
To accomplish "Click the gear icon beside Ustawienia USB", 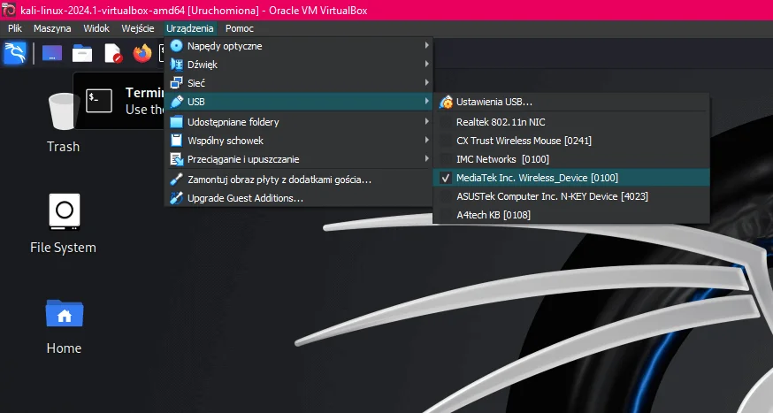I will tap(446, 102).
